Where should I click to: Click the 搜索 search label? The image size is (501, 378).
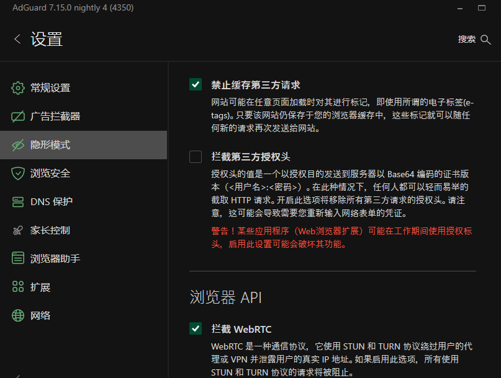(466, 39)
